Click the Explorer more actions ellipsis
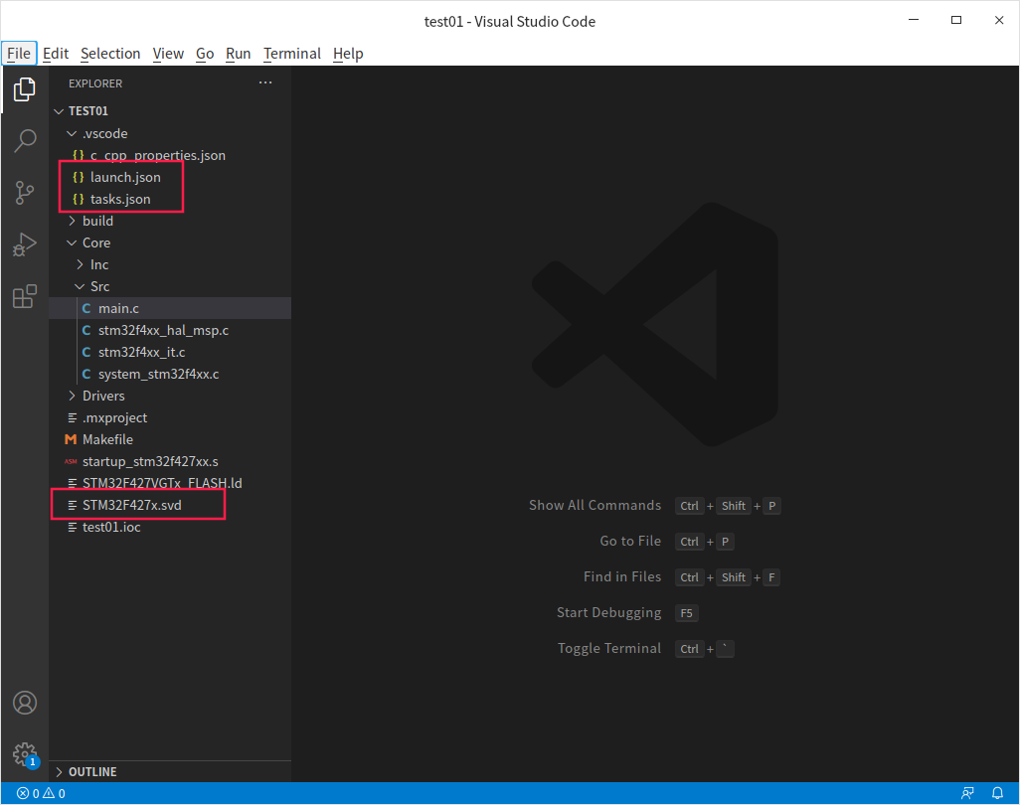The image size is (1020, 805). pos(265,82)
